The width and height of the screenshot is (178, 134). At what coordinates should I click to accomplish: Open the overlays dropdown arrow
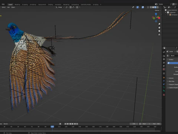pos(145,7)
